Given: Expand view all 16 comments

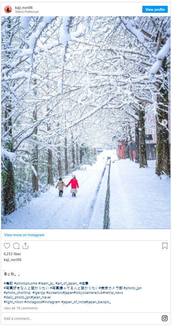Looking at the screenshot, I should point(21,308).
